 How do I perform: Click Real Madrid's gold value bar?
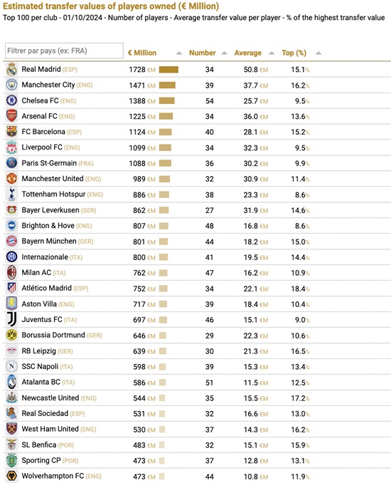168,70
